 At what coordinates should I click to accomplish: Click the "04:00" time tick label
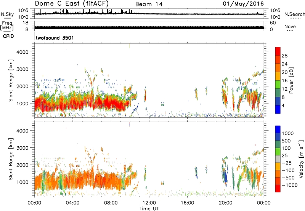[x=73, y=203]
